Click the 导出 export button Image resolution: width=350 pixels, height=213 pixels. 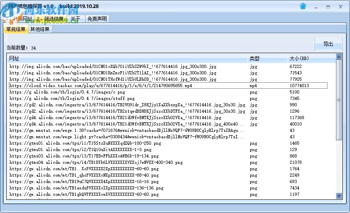point(328,44)
